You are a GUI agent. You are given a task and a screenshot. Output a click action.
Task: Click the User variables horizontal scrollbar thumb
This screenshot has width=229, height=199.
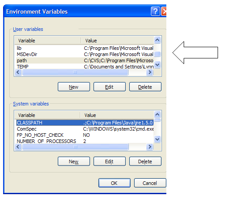pos(75,72)
